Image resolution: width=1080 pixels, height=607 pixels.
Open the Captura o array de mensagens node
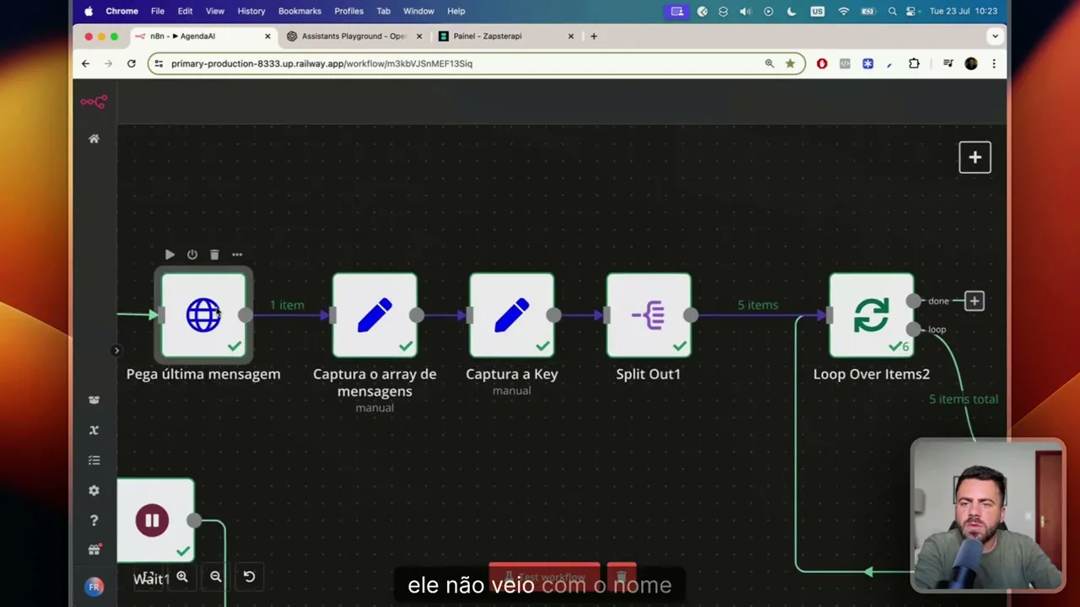pyautogui.click(x=375, y=315)
